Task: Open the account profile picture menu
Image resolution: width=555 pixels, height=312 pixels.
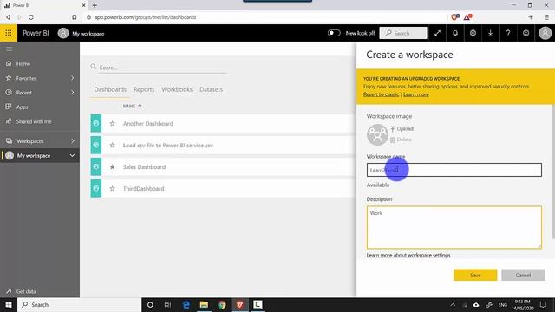Action: point(545,33)
